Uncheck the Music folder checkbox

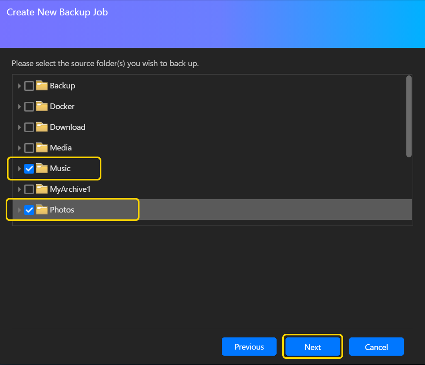(29, 169)
